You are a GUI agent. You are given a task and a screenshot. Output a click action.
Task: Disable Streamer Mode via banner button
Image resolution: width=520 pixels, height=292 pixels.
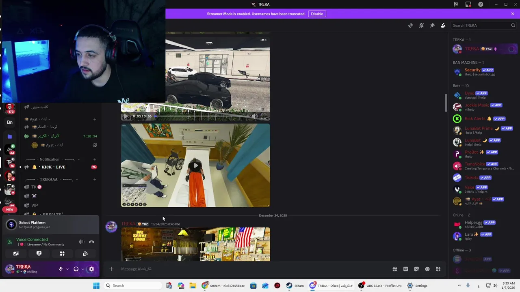(x=317, y=14)
